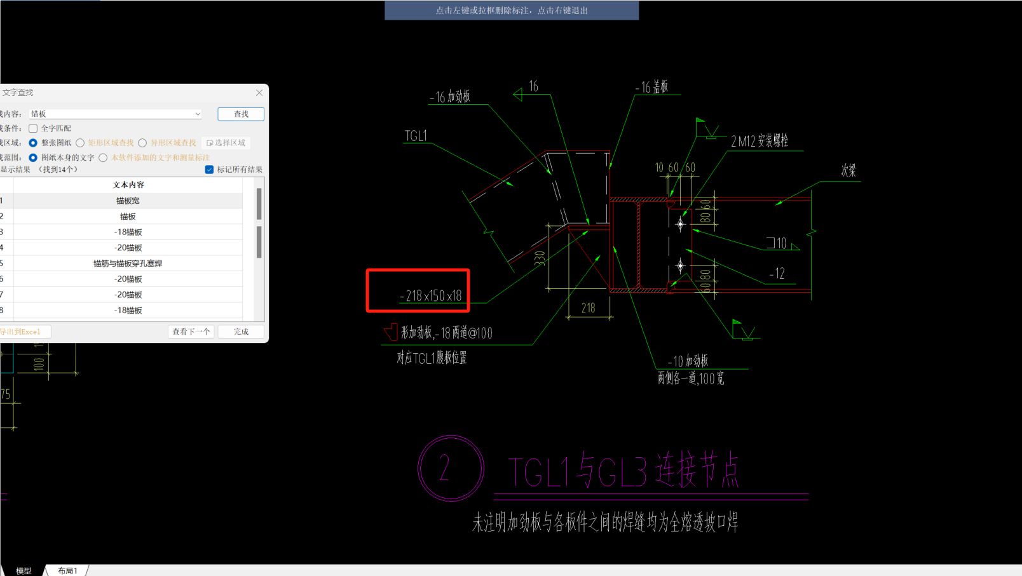Click the TGL1 label in drawing

pyautogui.click(x=416, y=136)
